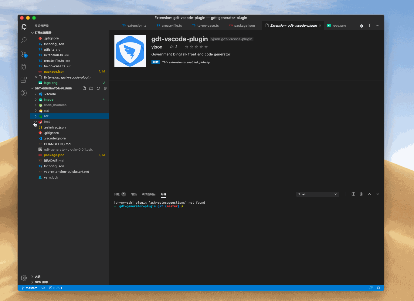Click the notification bell in status bar
The width and height of the screenshot is (414, 301).
click(x=378, y=288)
